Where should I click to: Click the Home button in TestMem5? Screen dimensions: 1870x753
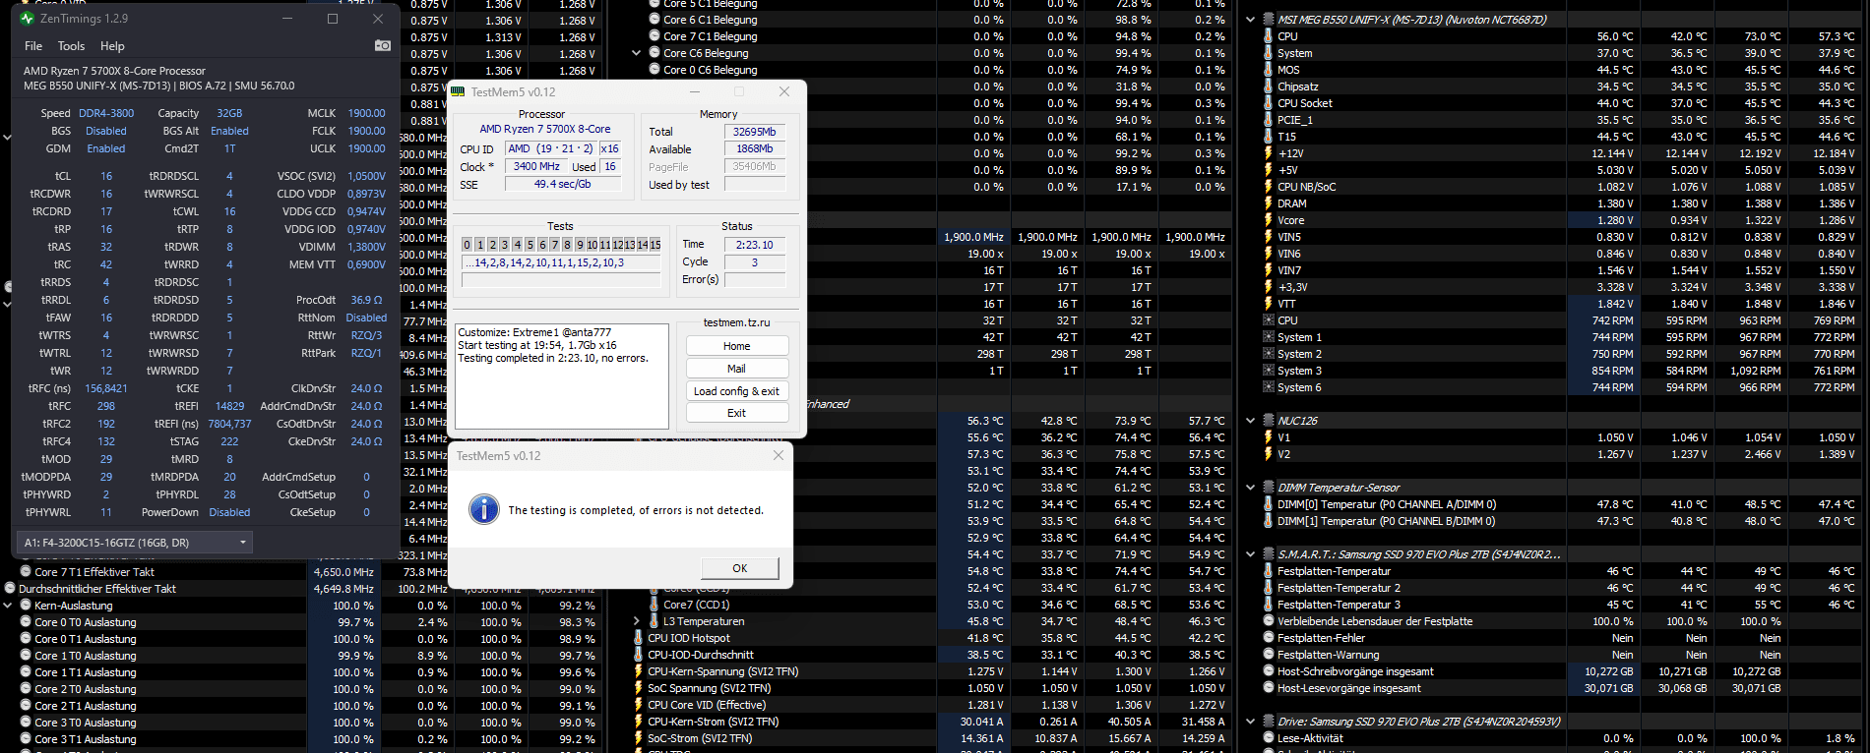coord(737,346)
